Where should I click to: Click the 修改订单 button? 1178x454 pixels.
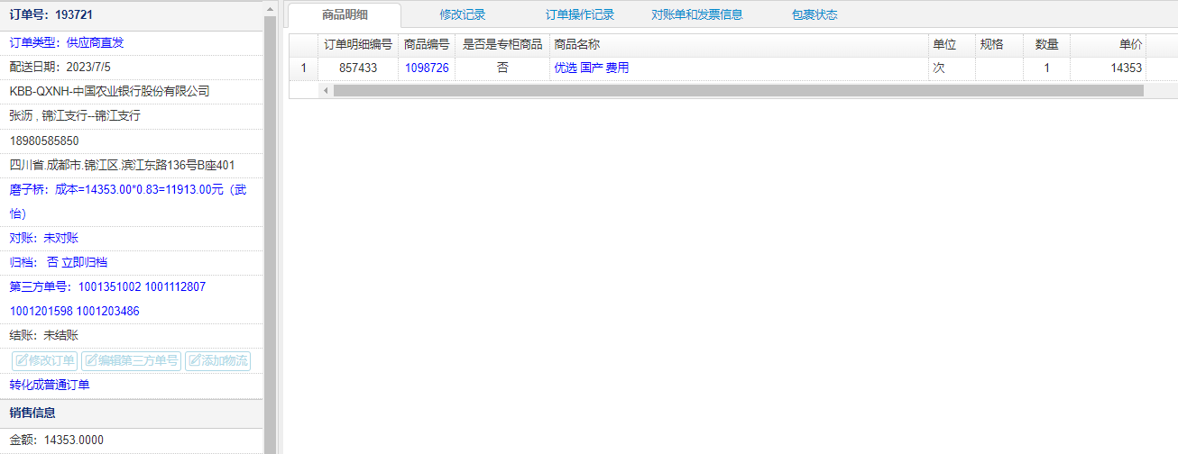click(45, 361)
